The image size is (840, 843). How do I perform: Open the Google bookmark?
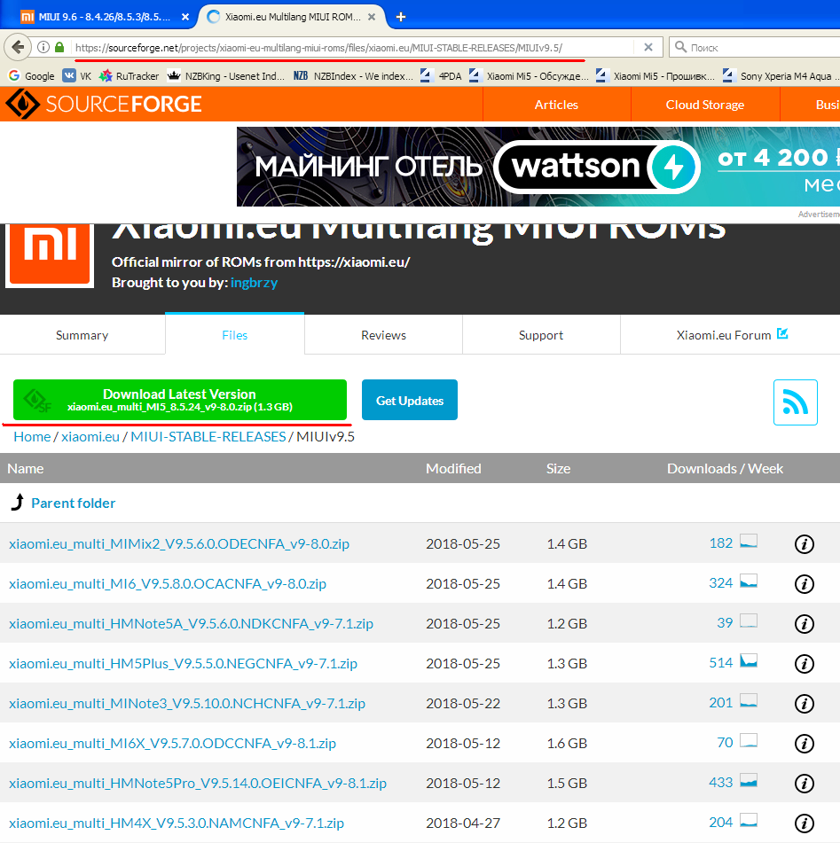32,76
